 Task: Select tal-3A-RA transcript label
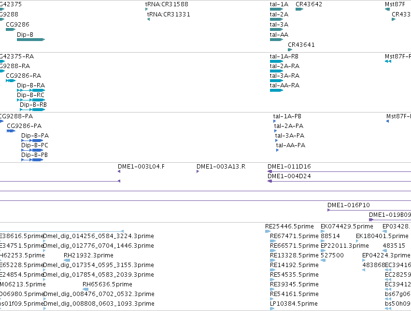pyautogui.click(x=284, y=76)
